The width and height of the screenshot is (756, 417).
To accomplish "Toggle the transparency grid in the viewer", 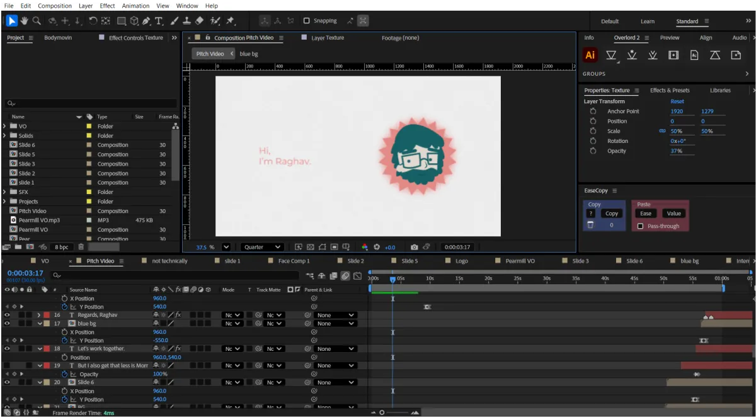I will (x=310, y=246).
